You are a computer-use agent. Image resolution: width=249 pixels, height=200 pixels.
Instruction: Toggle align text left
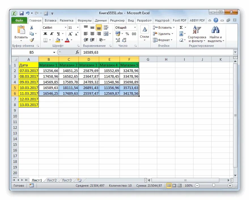pos(86,34)
